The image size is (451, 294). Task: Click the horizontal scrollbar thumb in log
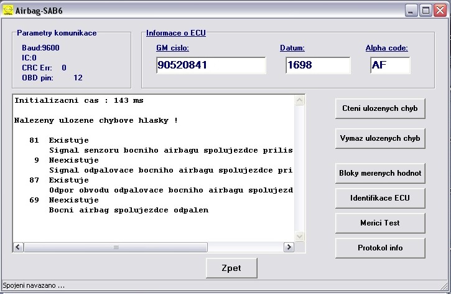point(115,247)
